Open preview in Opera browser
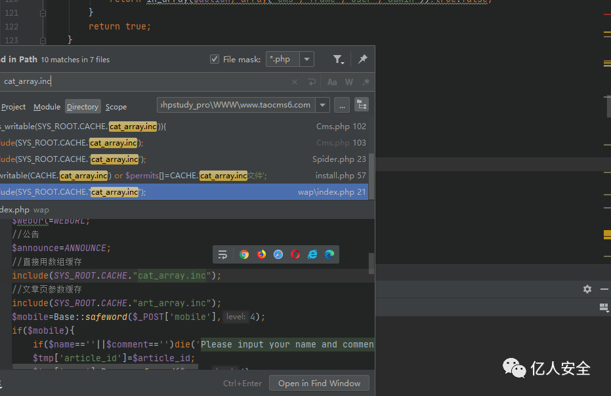The image size is (611, 396). pyautogui.click(x=295, y=254)
